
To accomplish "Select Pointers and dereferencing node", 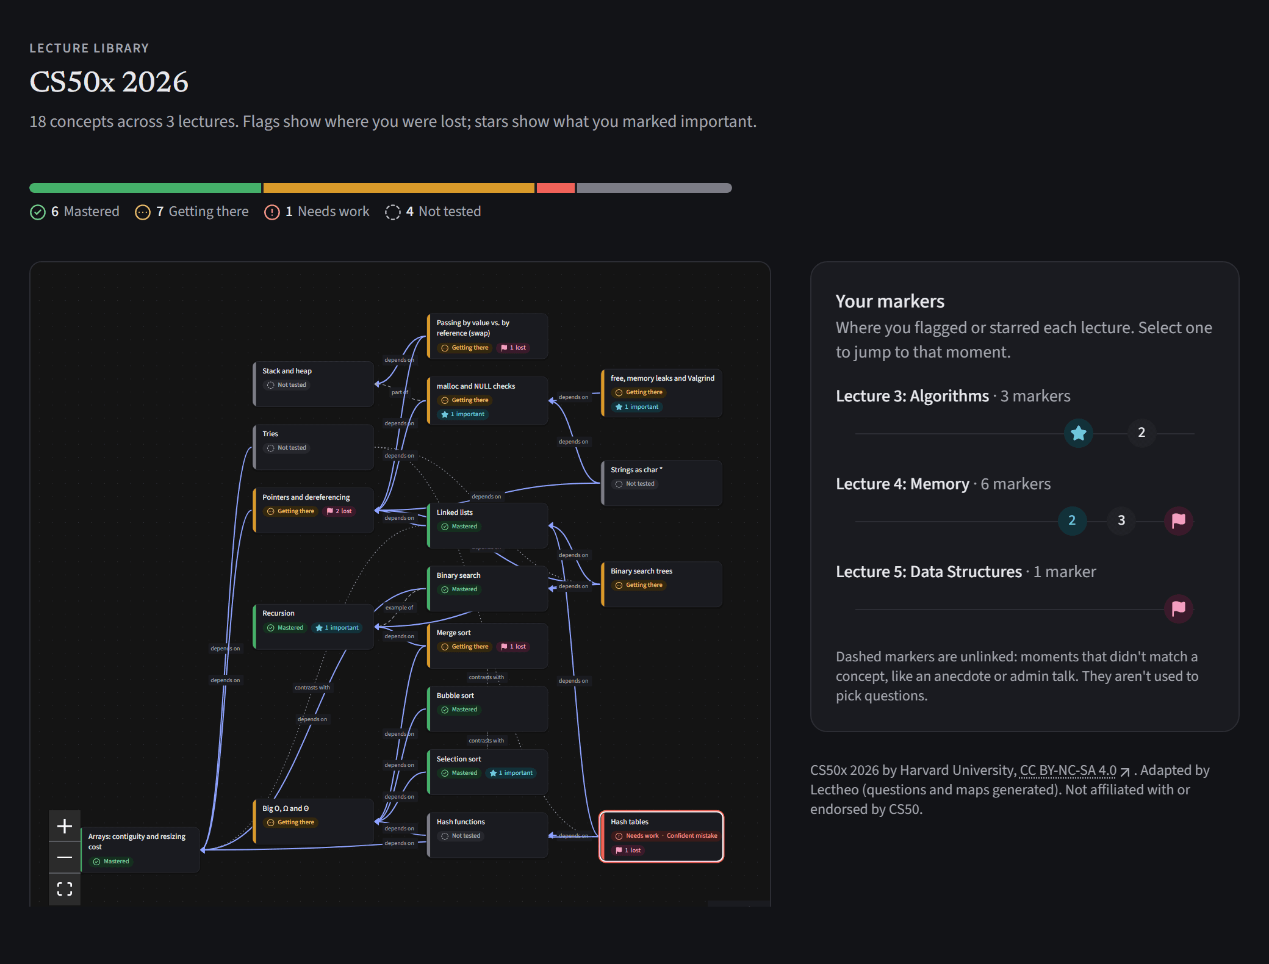I will coord(314,510).
